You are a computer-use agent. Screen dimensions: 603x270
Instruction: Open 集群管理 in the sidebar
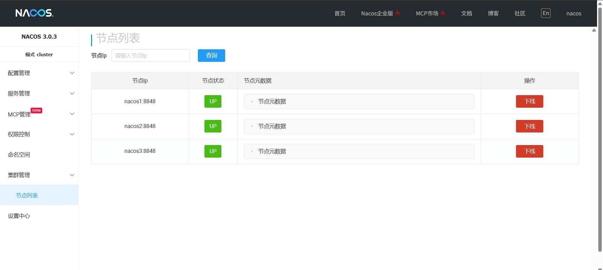(x=39, y=175)
